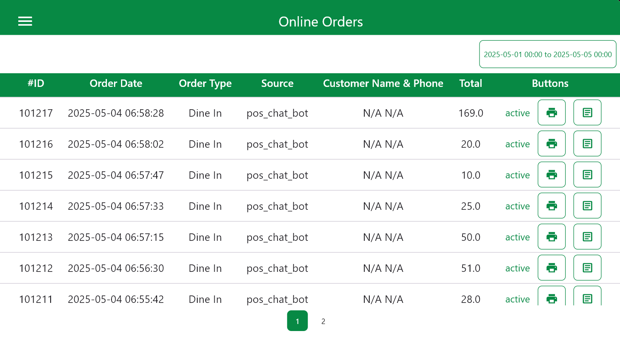Click the Online Orders title
The image size is (620, 348).
[x=321, y=22]
